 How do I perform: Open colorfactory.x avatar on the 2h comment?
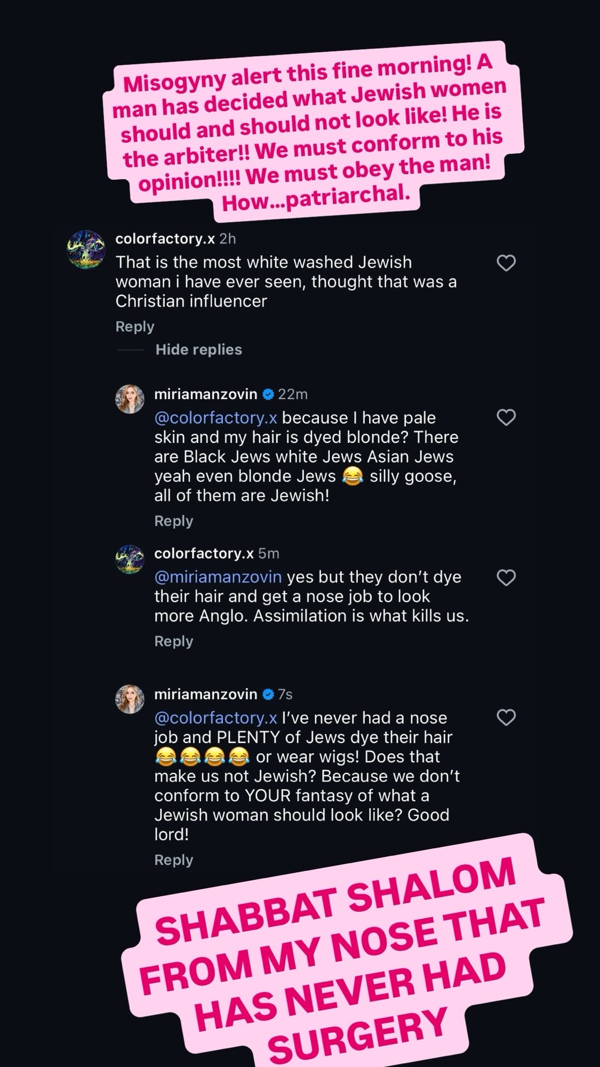[x=86, y=250]
